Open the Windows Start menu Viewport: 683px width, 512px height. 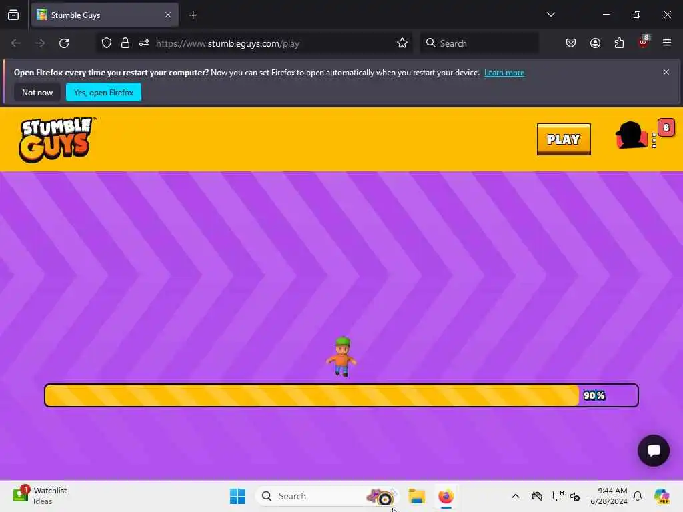tap(238, 496)
